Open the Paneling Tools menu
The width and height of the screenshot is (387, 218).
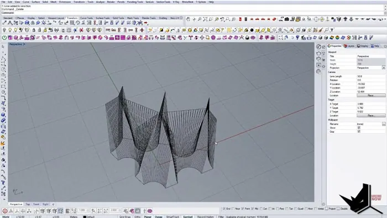click(135, 2)
